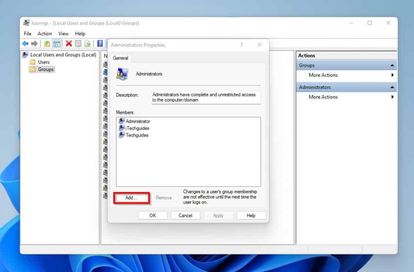Click the red X Delete toolbar icon

click(69, 43)
